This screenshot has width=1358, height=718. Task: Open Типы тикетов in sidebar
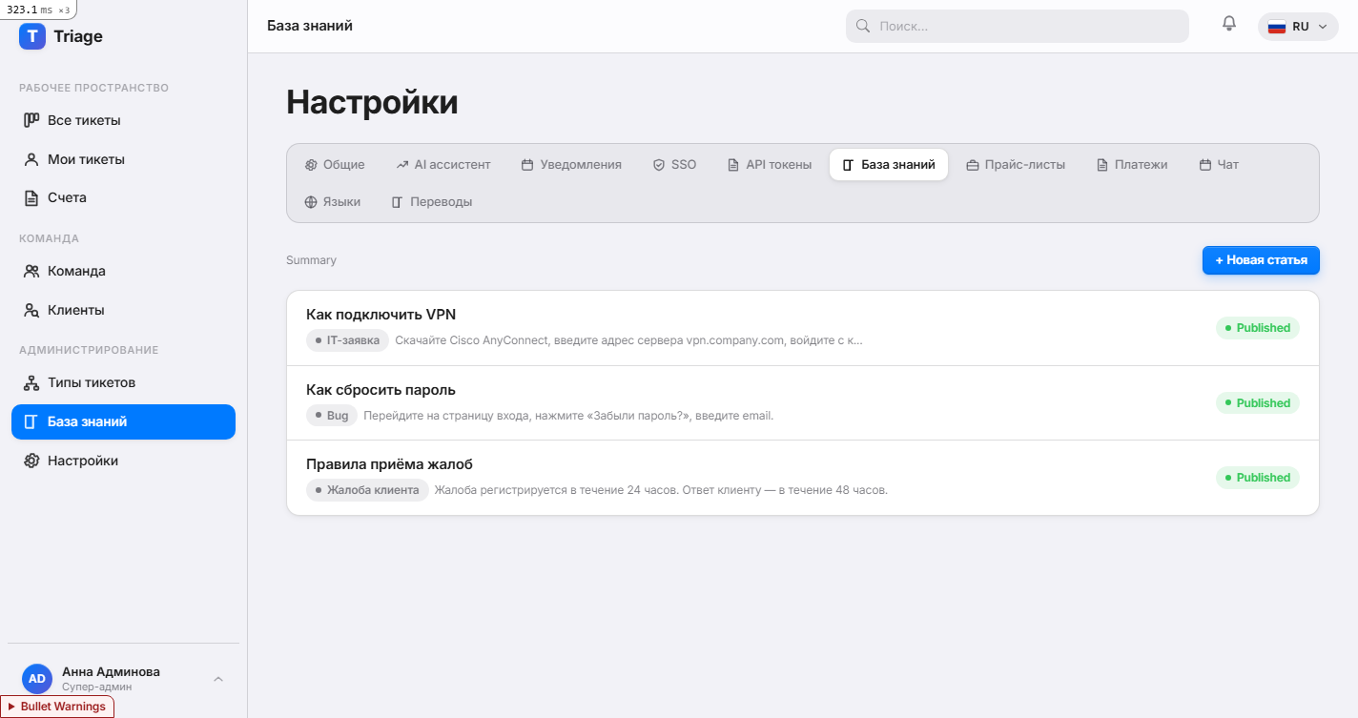tap(123, 382)
